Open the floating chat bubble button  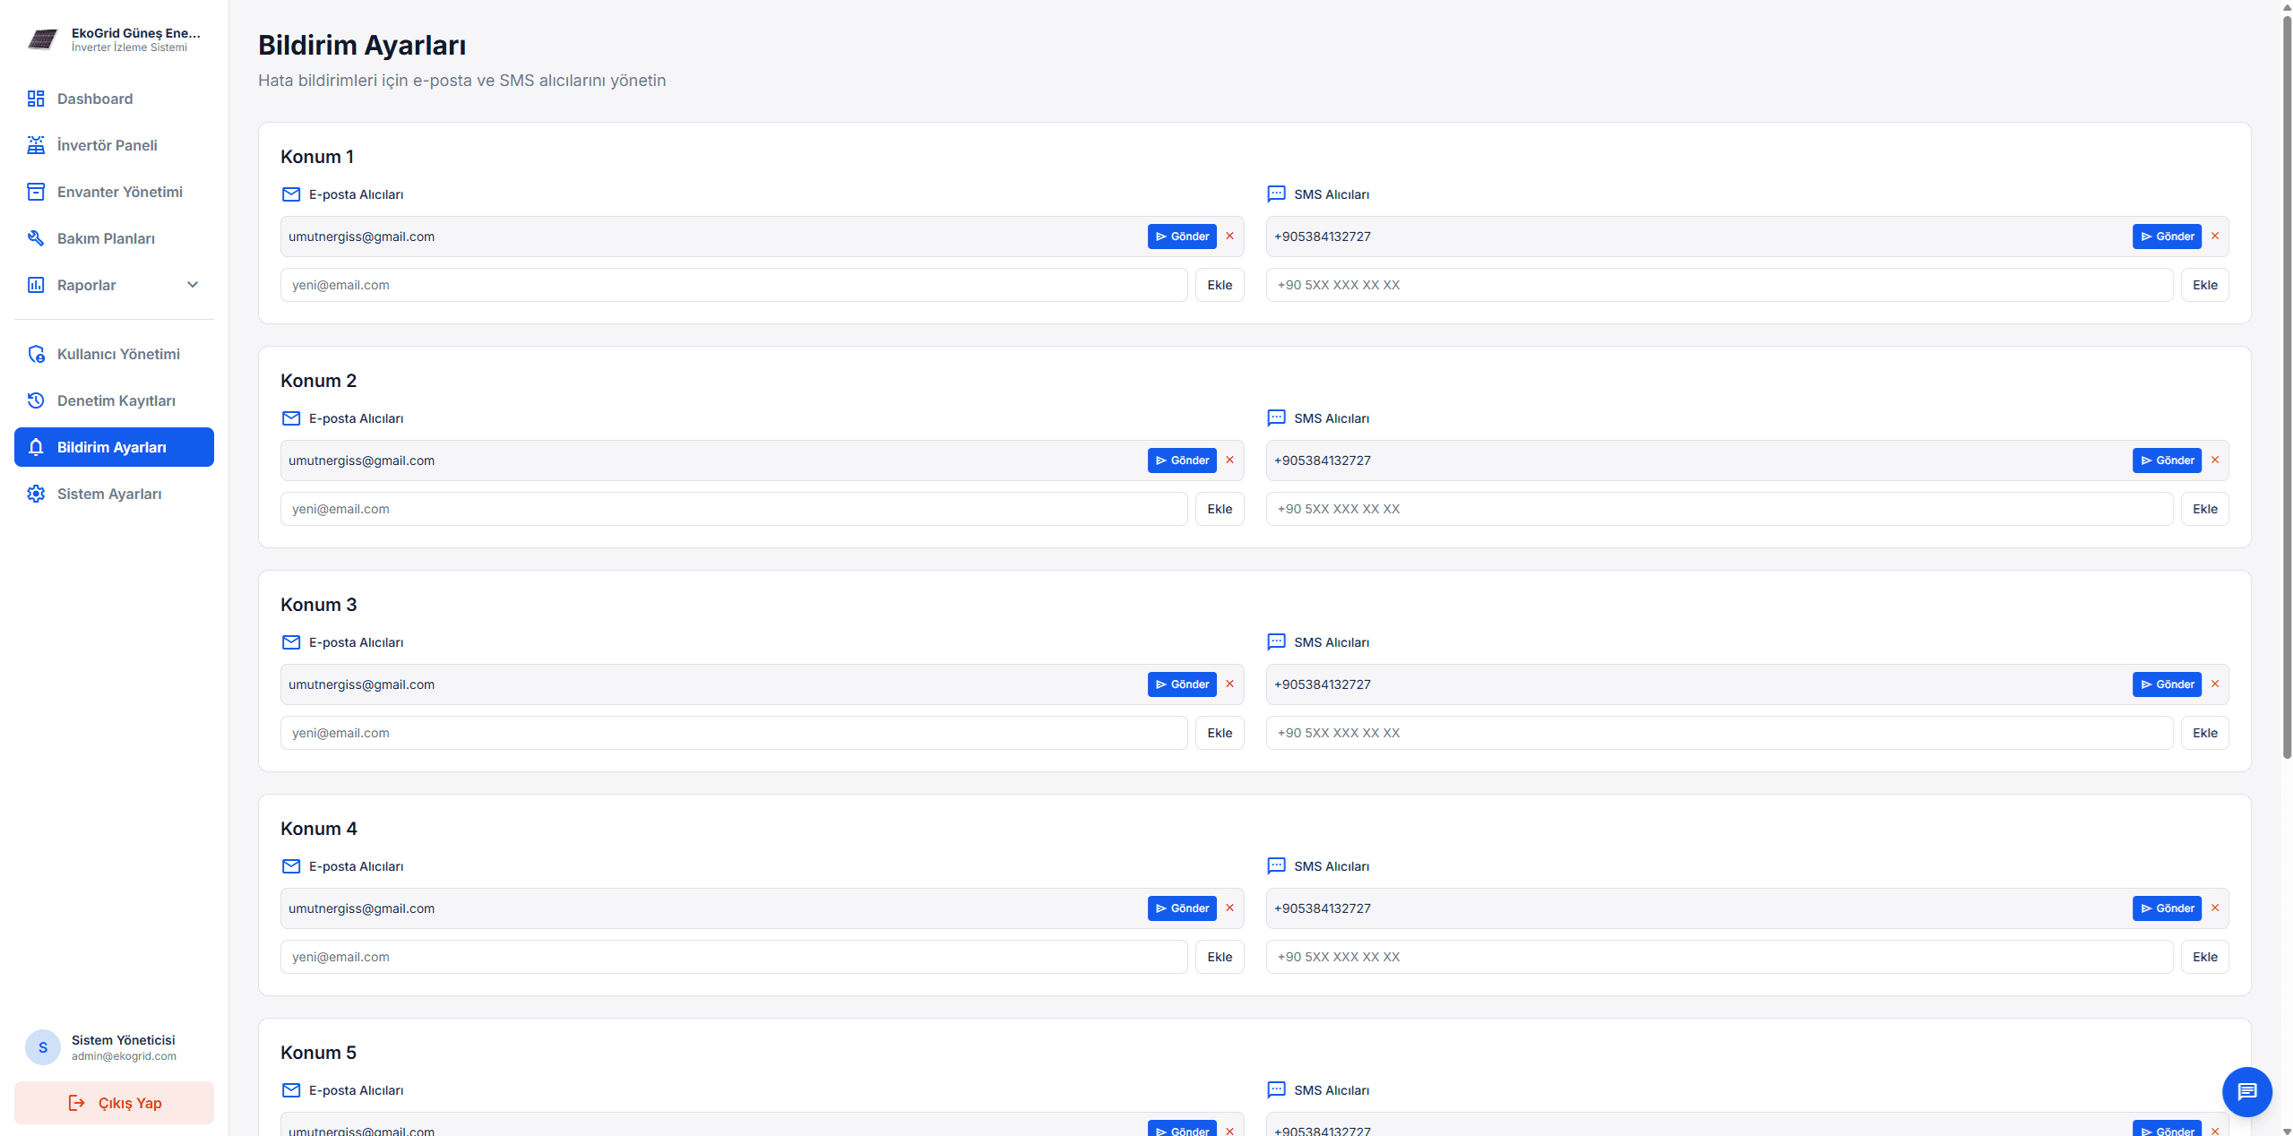coord(2246,1091)
